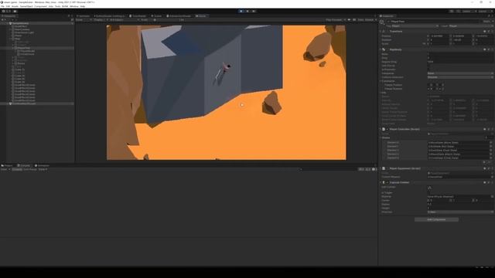This screenshot has width=495, height=278.
Task: Click the object name field in Inspector
Action: (x=435, y=22)
